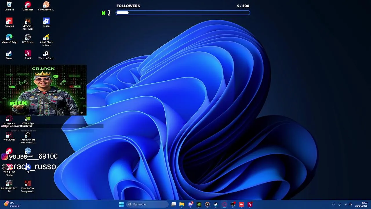
Task: Launch the Client Riot desktop shortcut
Action: pyautogui.click(x=28, y=6)
